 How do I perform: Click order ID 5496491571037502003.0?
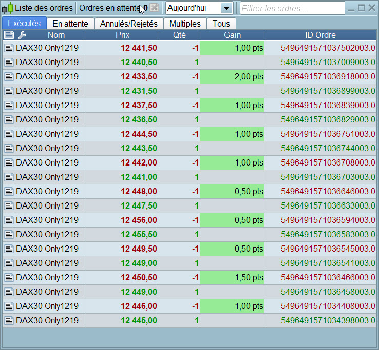pyautogui.click(x=328, y=48)
